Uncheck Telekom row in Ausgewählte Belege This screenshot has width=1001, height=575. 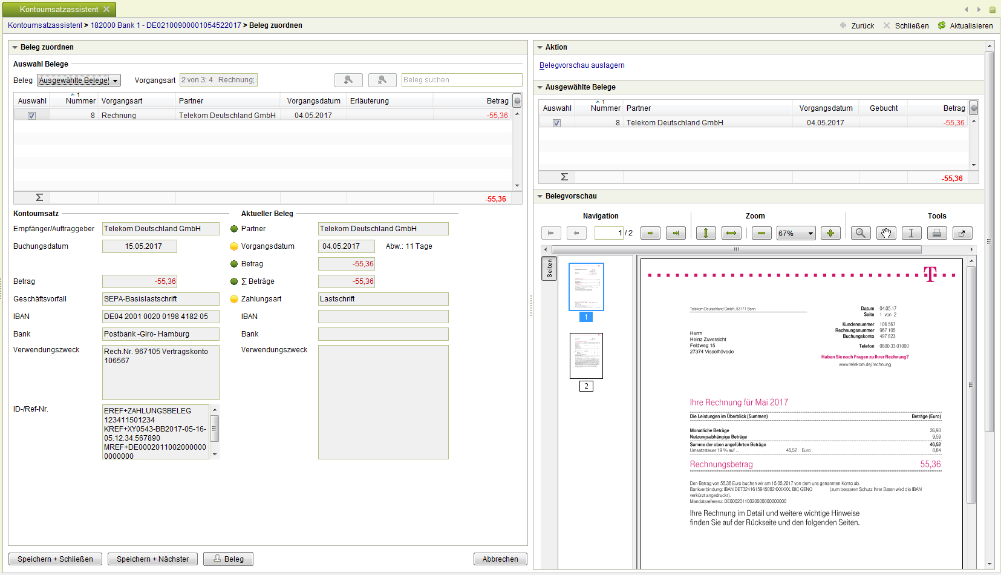click(556, 123)
